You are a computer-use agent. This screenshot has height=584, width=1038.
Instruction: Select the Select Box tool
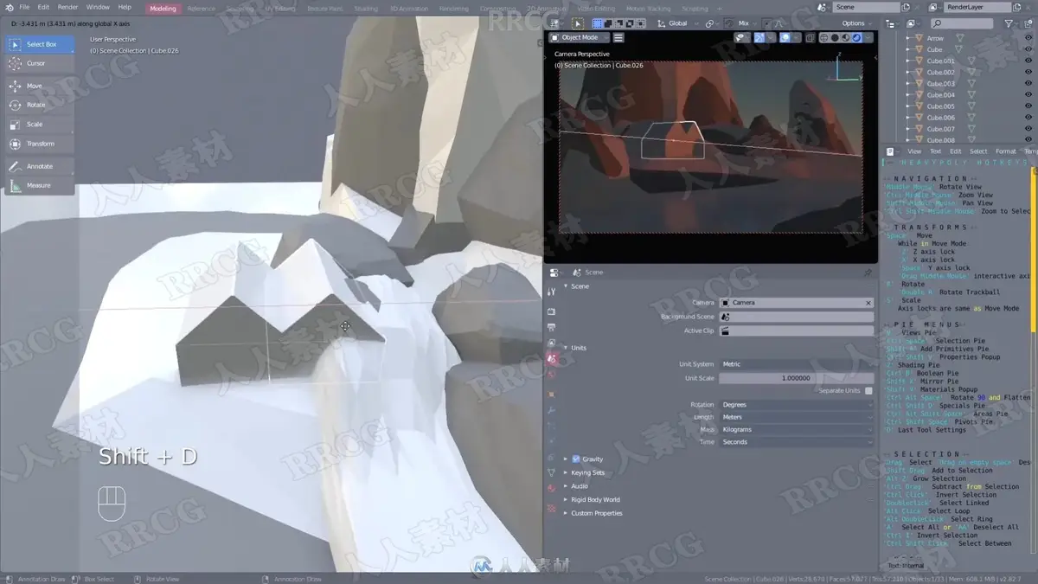[40, 44]
